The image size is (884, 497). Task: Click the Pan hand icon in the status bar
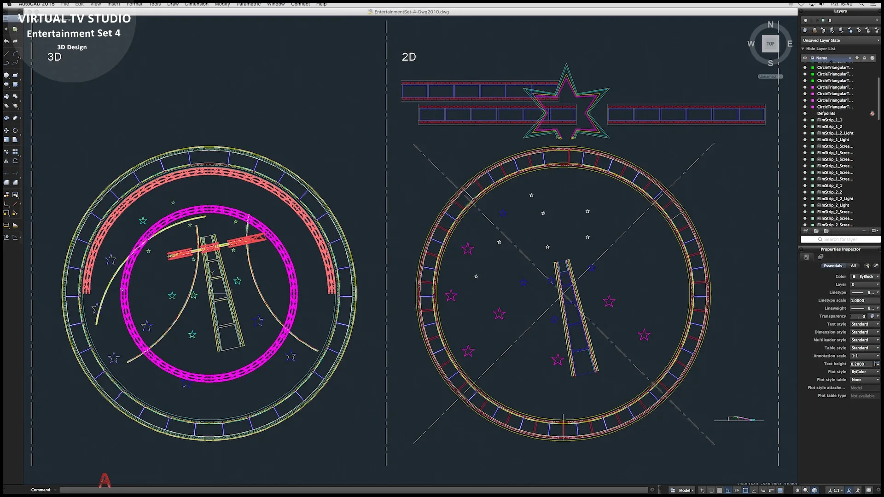[x=798, y=490]
